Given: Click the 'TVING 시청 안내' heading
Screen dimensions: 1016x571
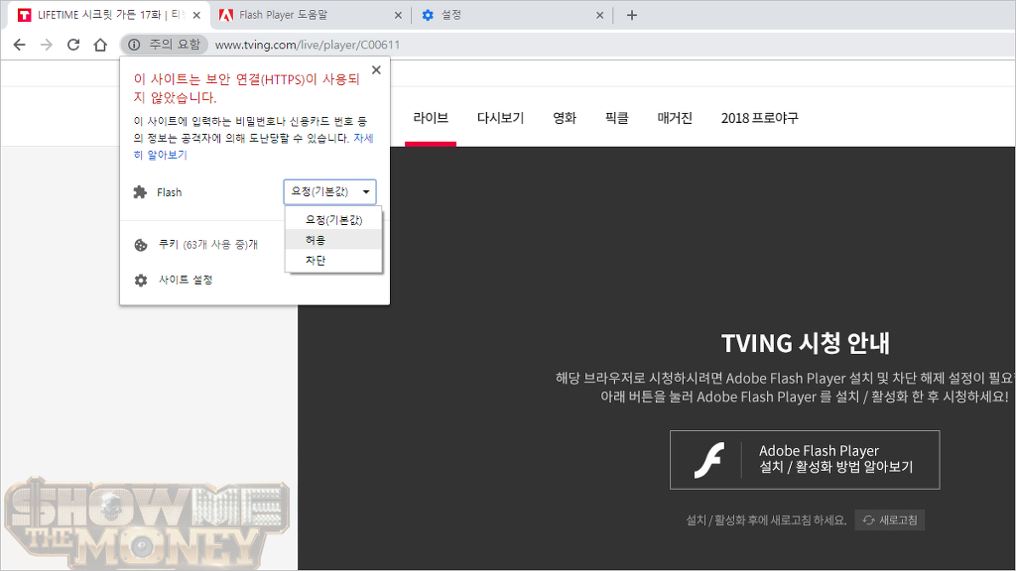Looking at the screenshot, I should 806,343.
